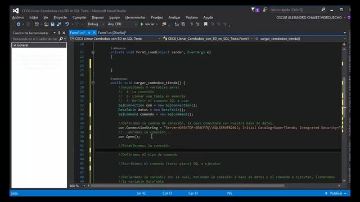Click the decrease indent icon
The width and height of the screenshot is (360, 202).
[x=191, y=24]
